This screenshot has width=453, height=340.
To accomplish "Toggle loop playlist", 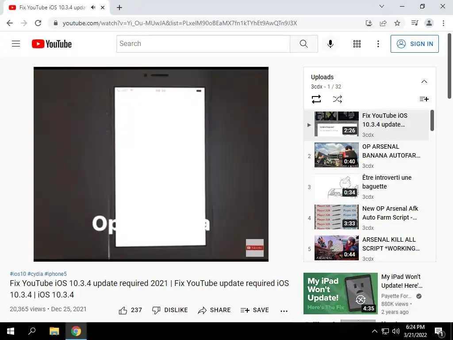I will (x=316, y=99).
